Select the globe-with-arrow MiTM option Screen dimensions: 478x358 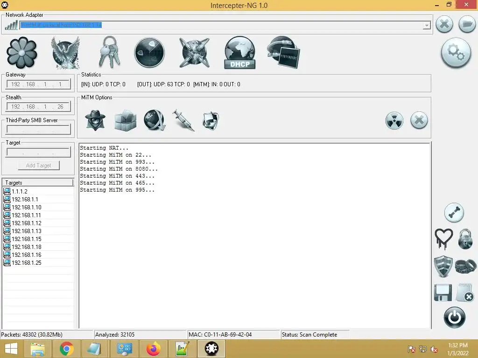[x=155, y=121]
